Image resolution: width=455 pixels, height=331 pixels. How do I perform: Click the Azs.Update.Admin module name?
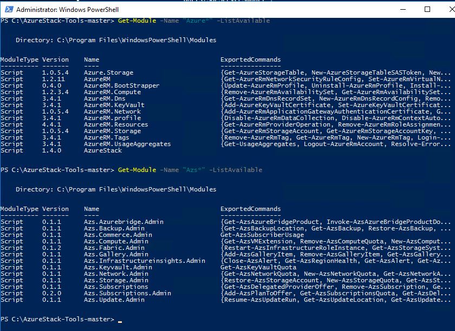(x=114, y=300)
